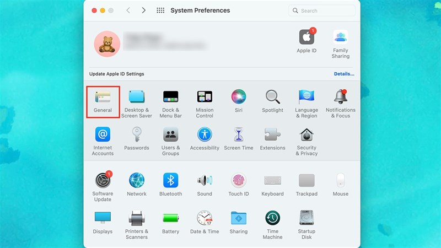The image size is (441, 248).
Task: Open Time Machine settings
Action: [x=272, y=225]
